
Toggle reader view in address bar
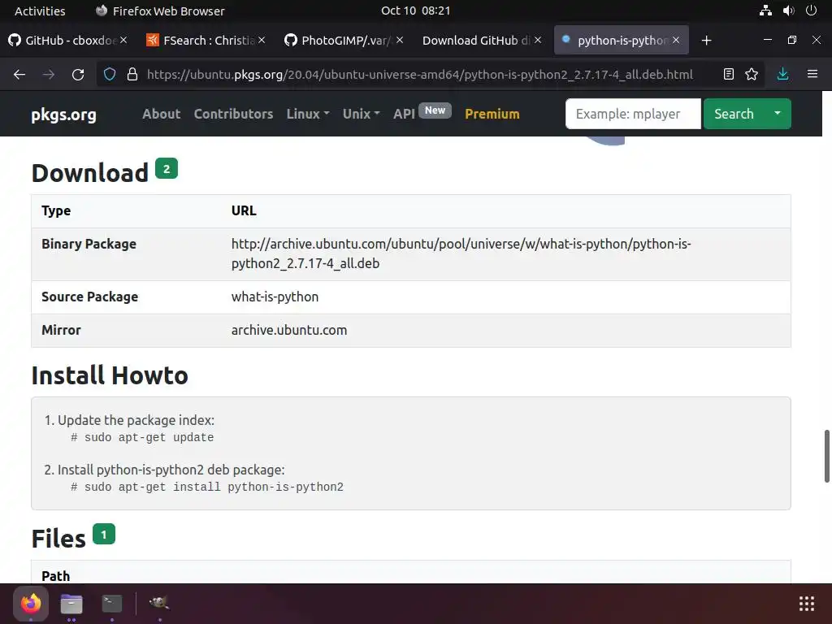[x=729, y=74]
